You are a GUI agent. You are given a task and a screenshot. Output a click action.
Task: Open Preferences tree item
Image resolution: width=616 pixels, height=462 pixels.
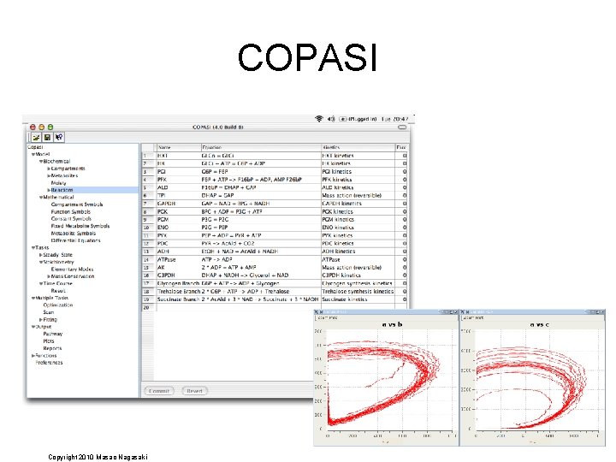pyautogui.click(x=49, y=363)
